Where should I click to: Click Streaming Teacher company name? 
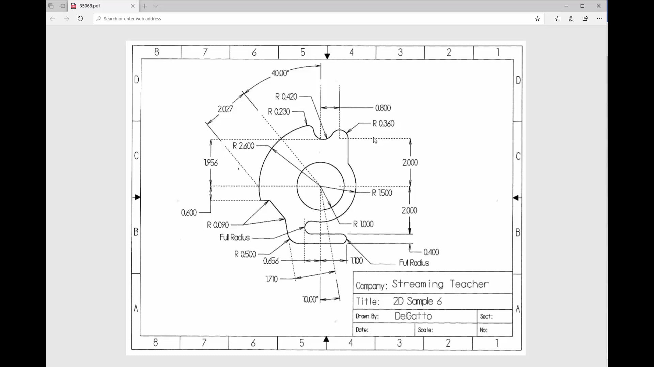440,284
